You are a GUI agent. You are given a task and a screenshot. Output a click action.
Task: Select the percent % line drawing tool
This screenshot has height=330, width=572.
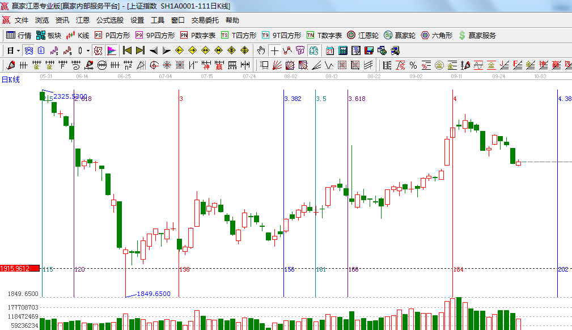[413, 65]
